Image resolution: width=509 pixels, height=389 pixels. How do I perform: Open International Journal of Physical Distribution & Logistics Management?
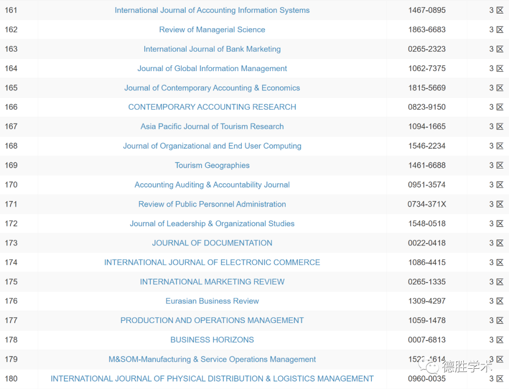tap(212, 379)
